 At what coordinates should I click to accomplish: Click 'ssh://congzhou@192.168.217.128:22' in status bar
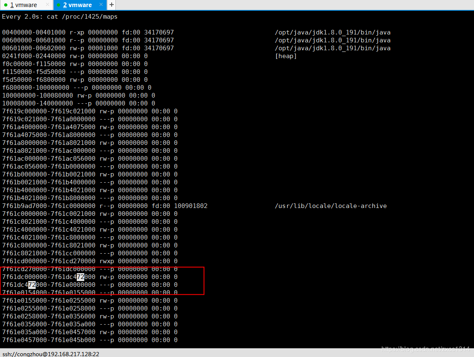[51, 354]
